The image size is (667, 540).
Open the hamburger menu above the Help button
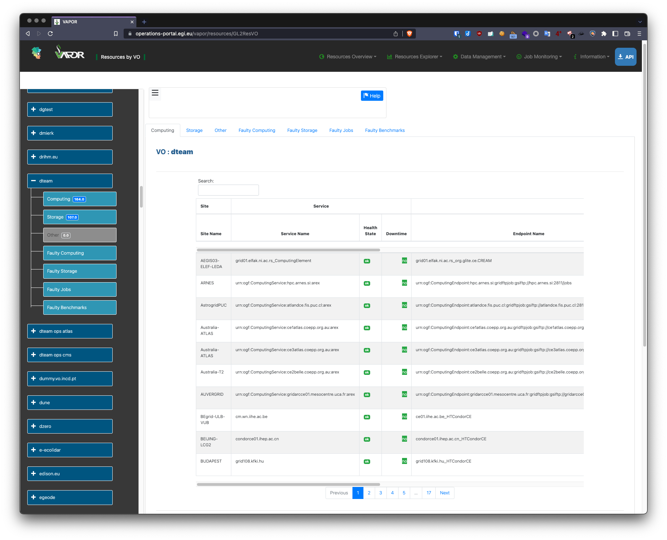(x=155, y=93)
